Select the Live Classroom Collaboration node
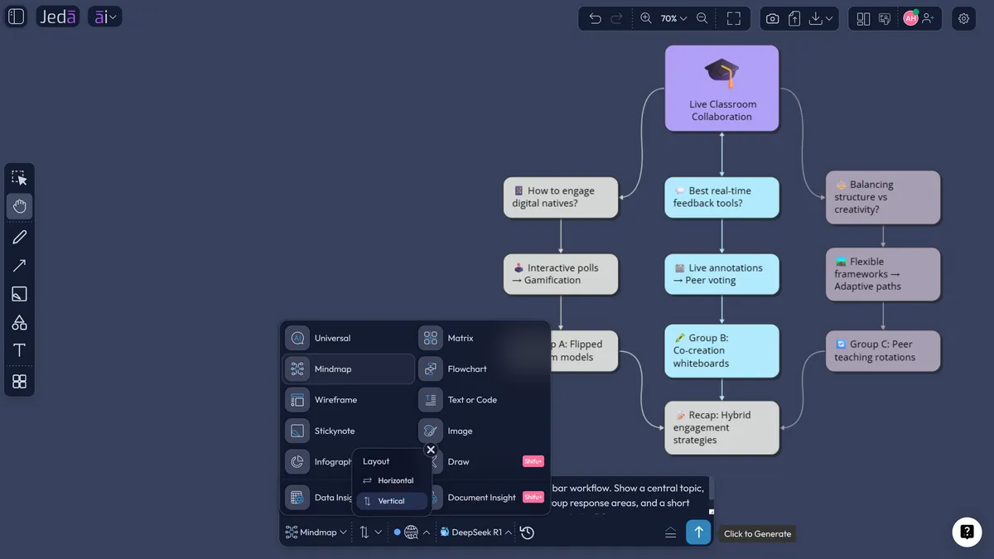The image size is (994, 559). click(721, 88)
